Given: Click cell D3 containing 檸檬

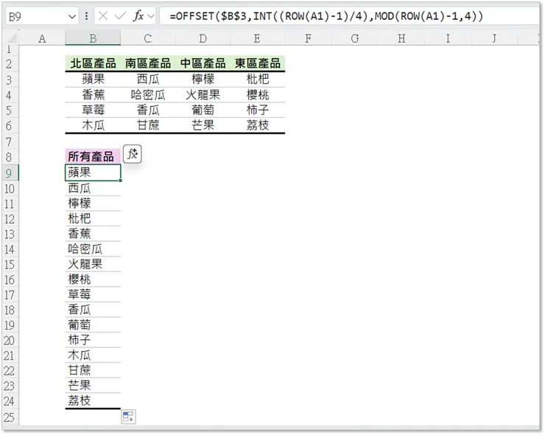Looking at the screenshot, I should (203, 80).
